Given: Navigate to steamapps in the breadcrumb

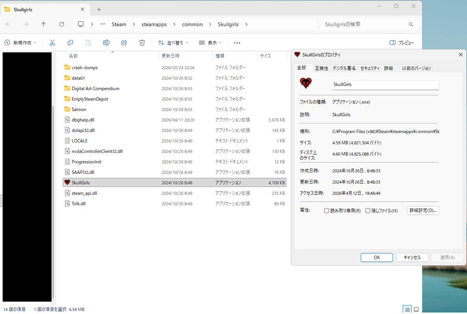Looking at the screenshot, I should (154, 24).
